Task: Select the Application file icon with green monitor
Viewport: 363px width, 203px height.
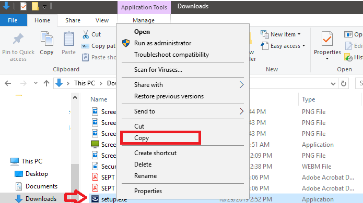Action: [x=95, y=144]
